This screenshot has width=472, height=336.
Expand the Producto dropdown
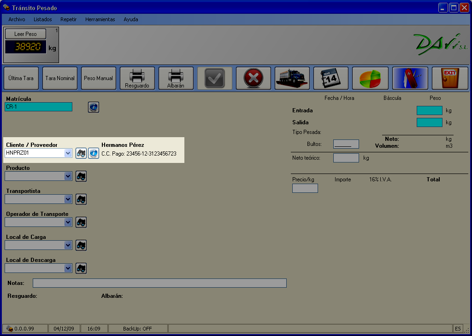68,176
